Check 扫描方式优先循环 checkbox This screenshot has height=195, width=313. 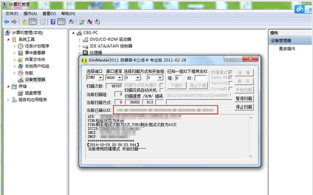coord(161,85)
